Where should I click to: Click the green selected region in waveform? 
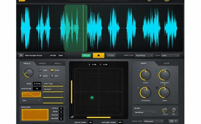point(76,28)
